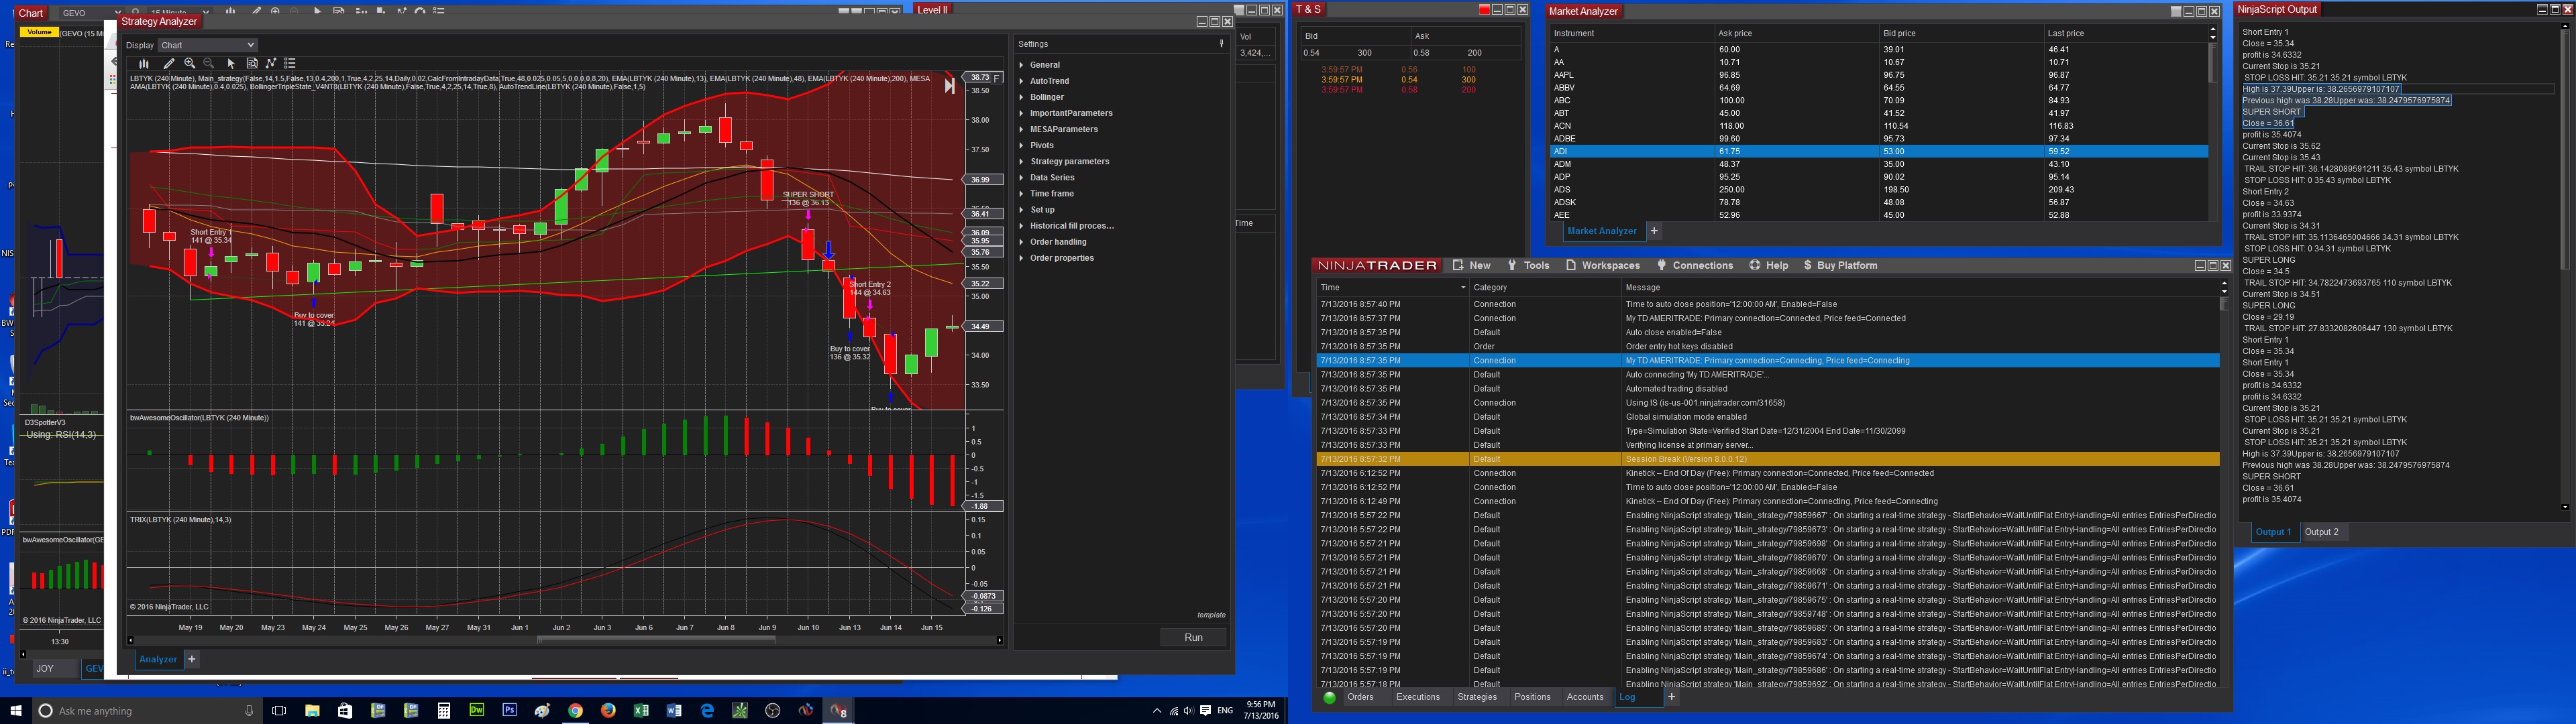2576x724 pixels.
Task: Expand the Order handling settings section
Action: click(1057, 242)
